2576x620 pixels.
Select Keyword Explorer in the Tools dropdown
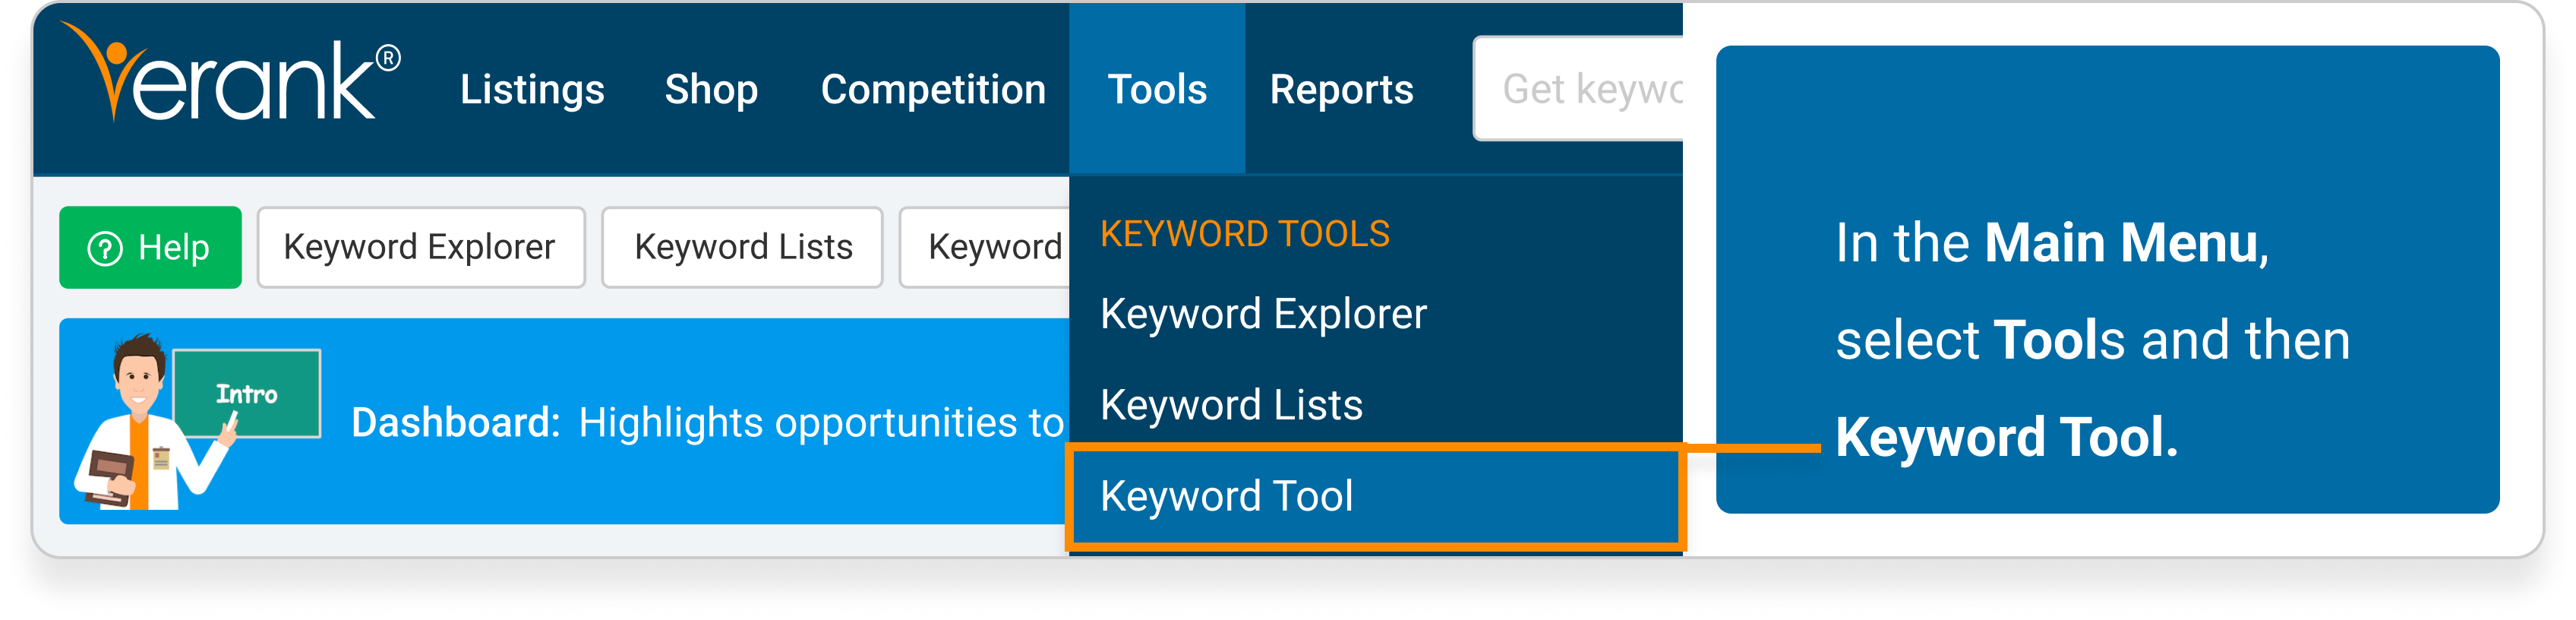coord(1263,314)
